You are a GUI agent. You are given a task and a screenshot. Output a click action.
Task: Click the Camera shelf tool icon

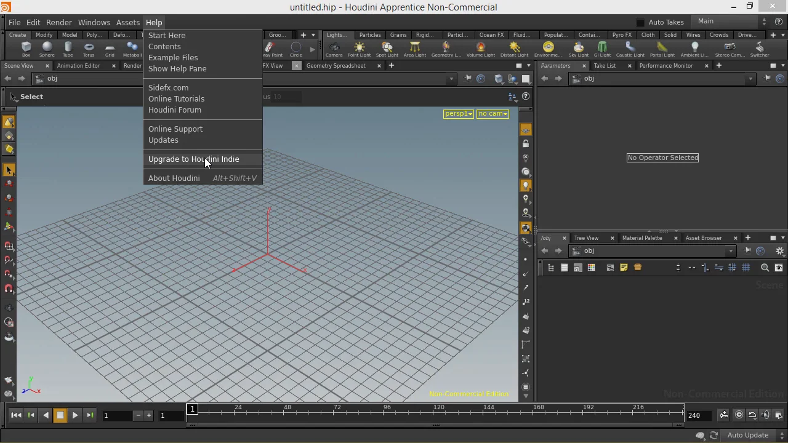coord(334,49)
